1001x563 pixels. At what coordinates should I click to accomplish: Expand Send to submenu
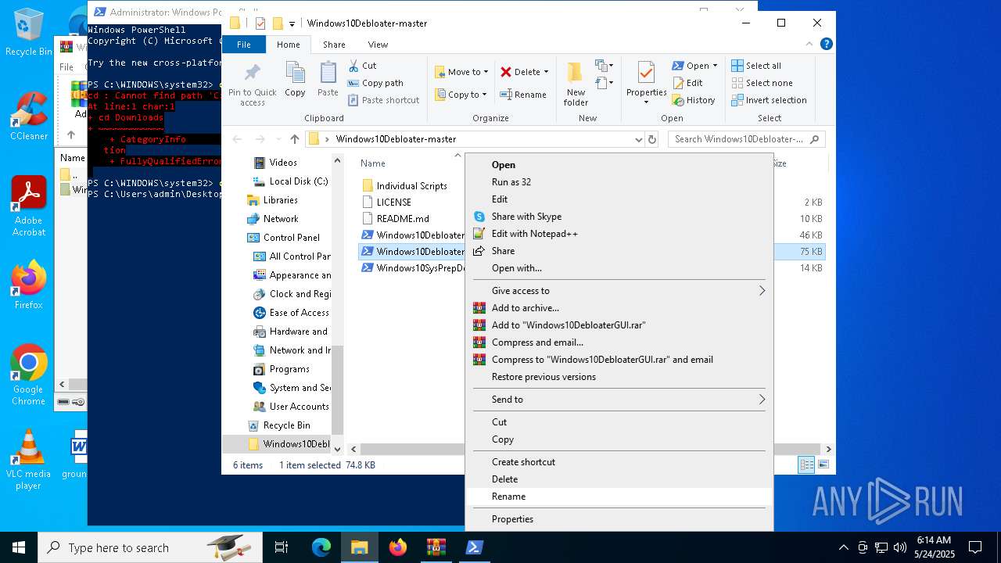coord(762,400)
